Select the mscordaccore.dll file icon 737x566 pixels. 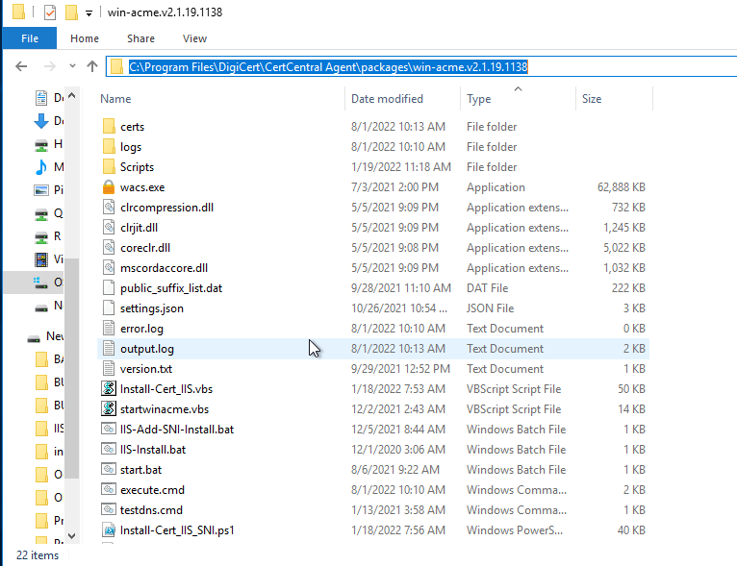click(109, 267)
